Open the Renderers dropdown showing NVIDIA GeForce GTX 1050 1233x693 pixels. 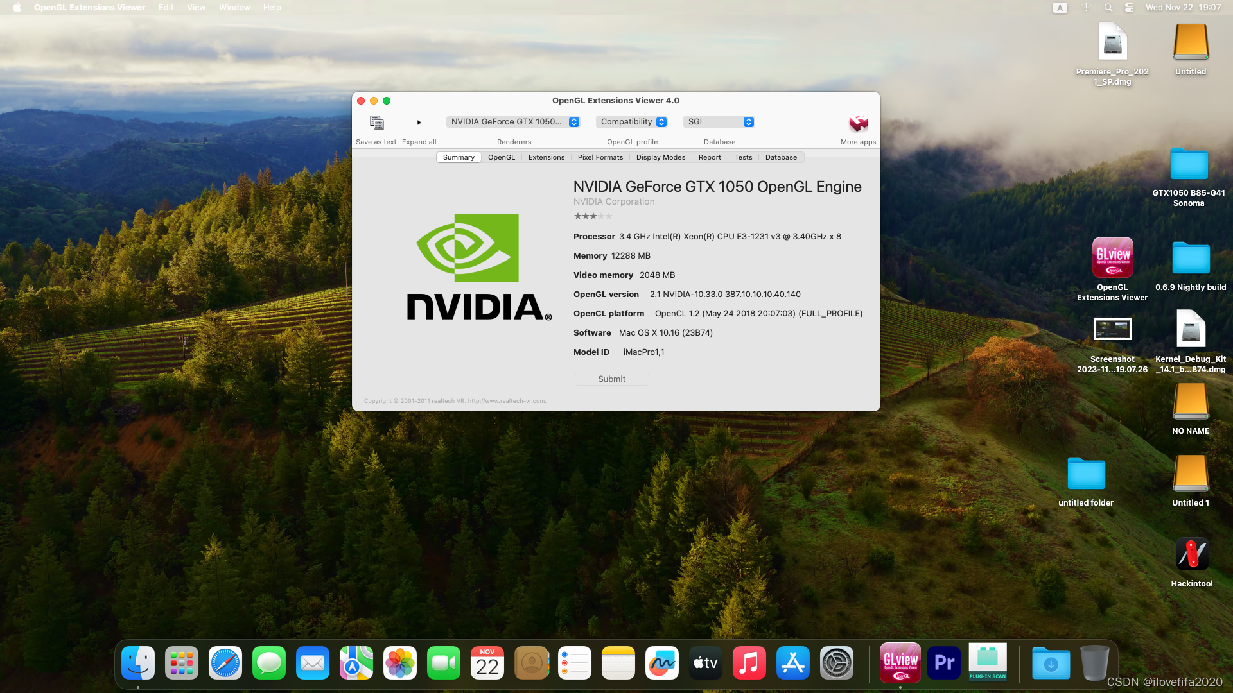514,122
